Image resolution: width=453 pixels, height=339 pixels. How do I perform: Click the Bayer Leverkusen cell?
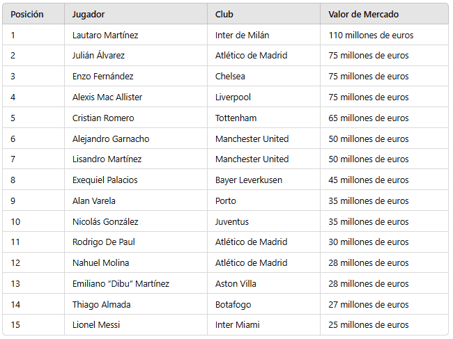(249, 180)
